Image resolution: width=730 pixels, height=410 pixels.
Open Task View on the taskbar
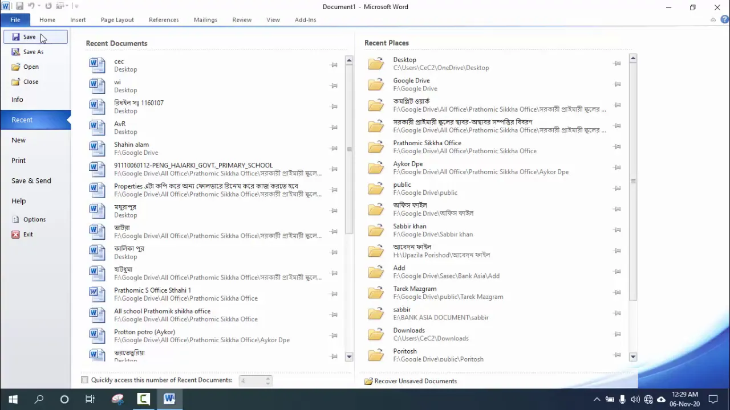click(x=90, y=399)
